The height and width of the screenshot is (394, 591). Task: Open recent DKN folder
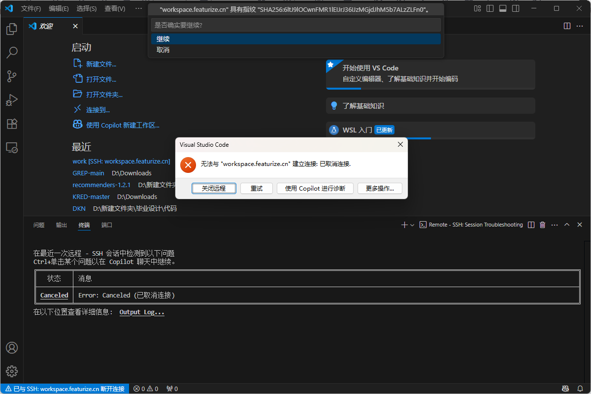(79, 208)
